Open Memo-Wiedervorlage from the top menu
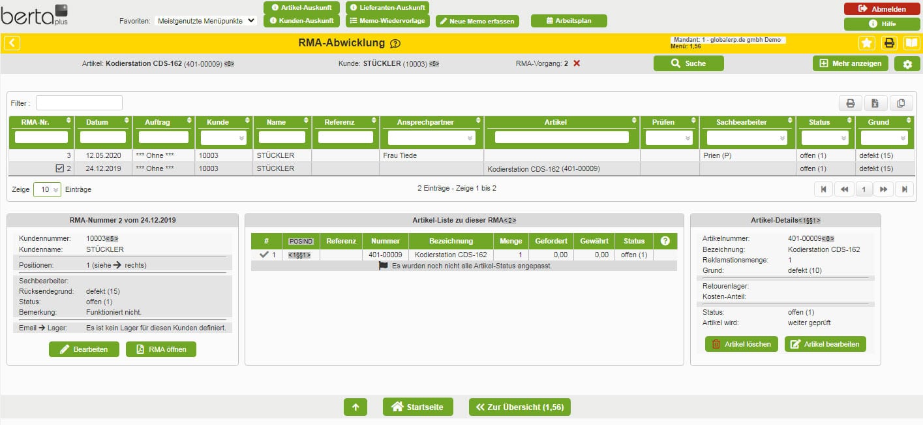 pos(387,21)
